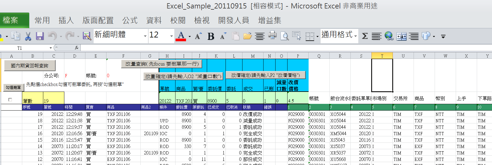Toggle bold formatting B icon
492x165 pixels.
coord(211,36)
